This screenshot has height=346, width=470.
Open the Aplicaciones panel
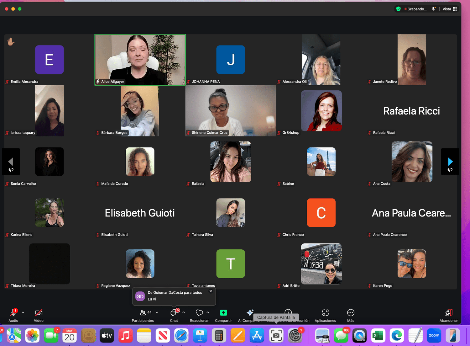(325, 315)
